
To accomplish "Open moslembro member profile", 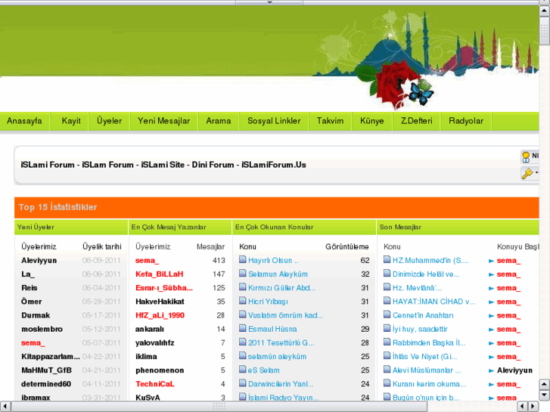I will [42, 330].
